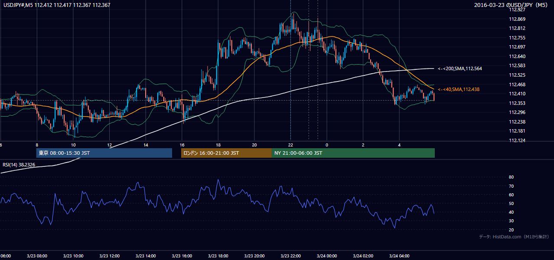The image size is (554, 260).
Task: Click price axis value 112.238
Action: 517,122
